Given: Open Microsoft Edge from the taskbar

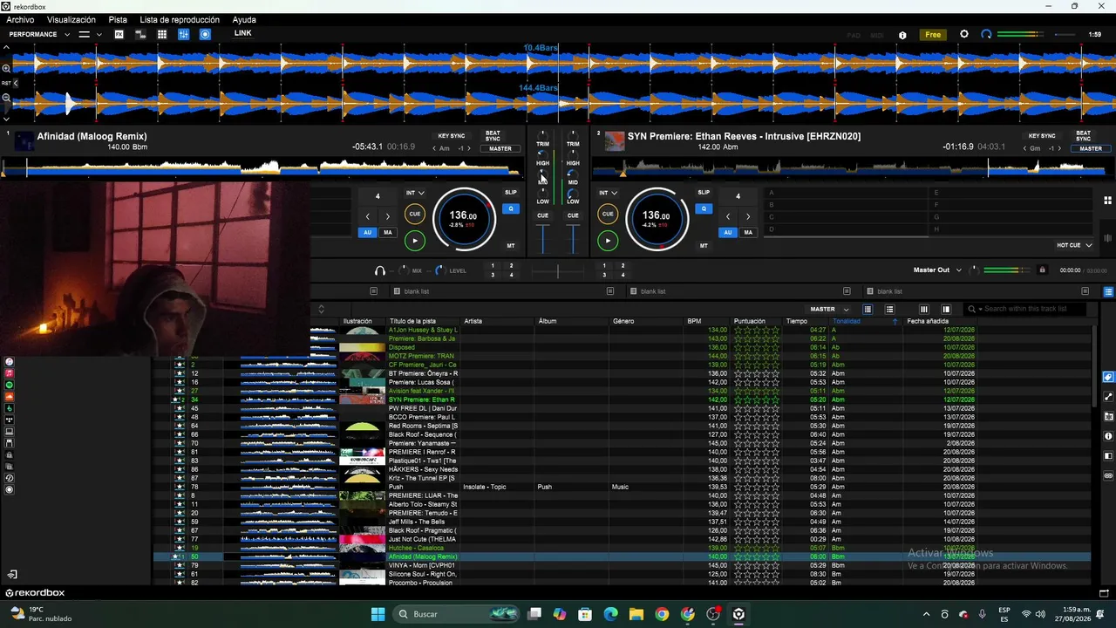Looking at the screenshot, I should tap(610, 614).
